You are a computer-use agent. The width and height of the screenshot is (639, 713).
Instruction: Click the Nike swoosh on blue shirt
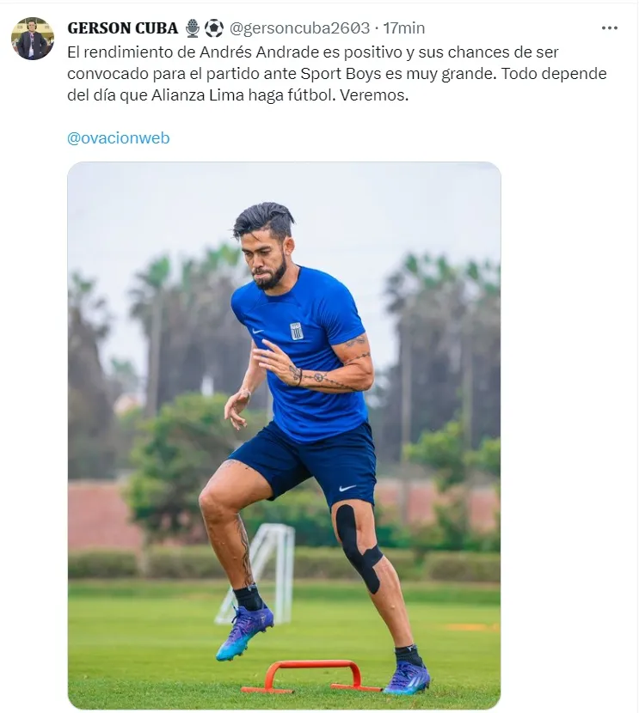click(258, 331)
